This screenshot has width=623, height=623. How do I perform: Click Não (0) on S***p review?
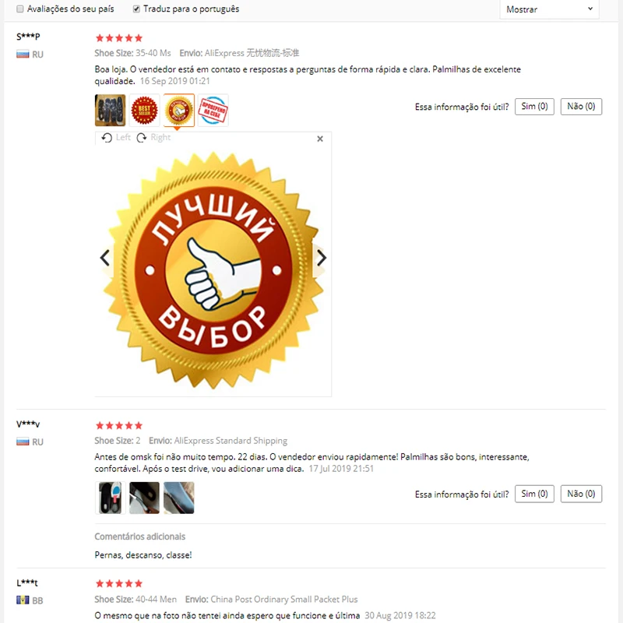[581, 107]
